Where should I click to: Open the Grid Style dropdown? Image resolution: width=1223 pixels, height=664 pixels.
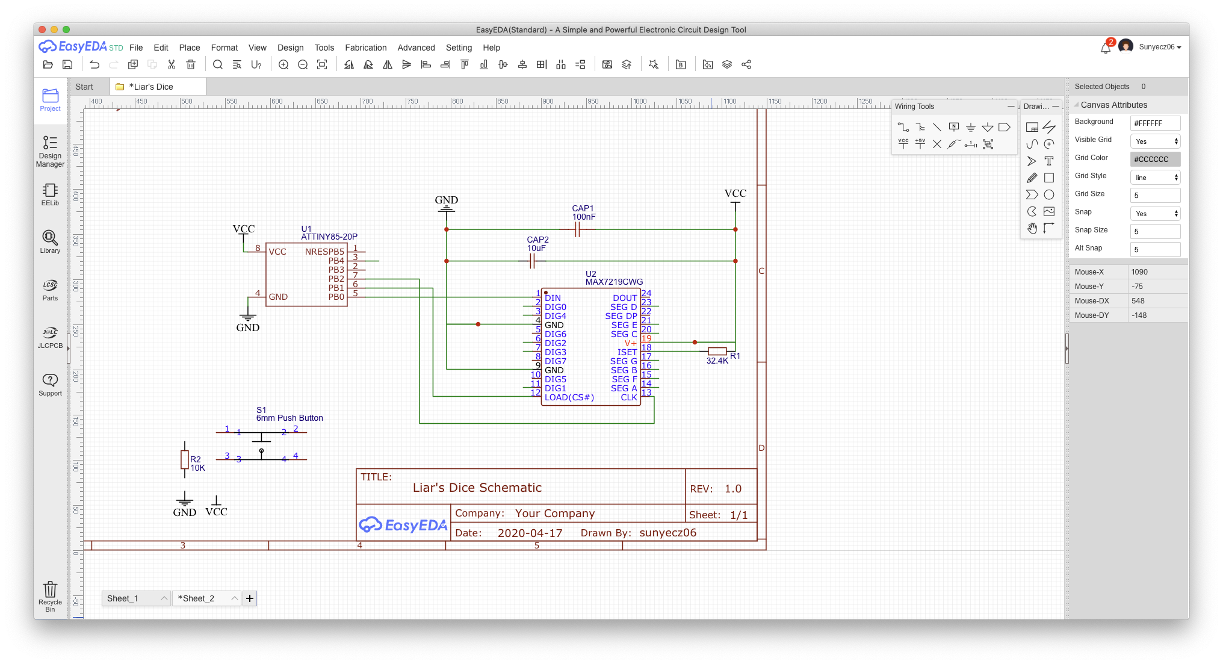[x=1155, y=178]
